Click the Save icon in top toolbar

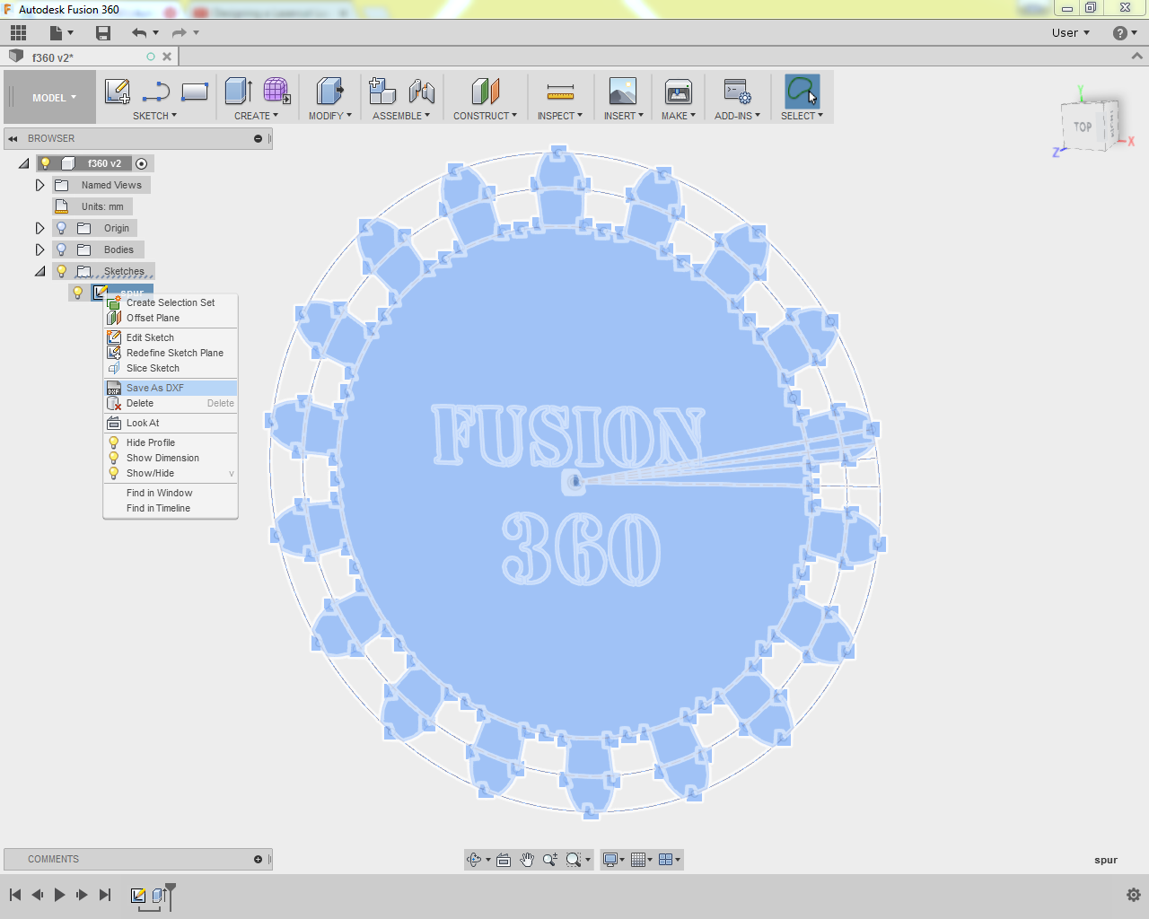coord(103,33)
